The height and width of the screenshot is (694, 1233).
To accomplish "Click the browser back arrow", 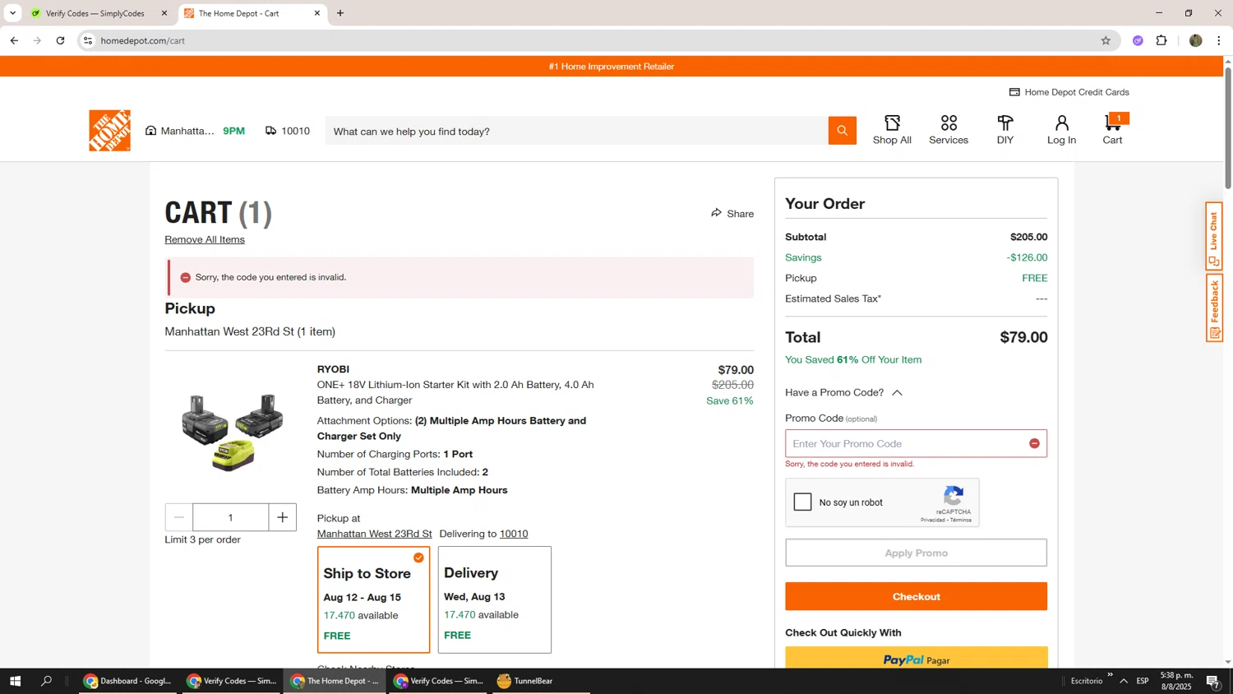I will pyautogui.click(x=14, y=40).
